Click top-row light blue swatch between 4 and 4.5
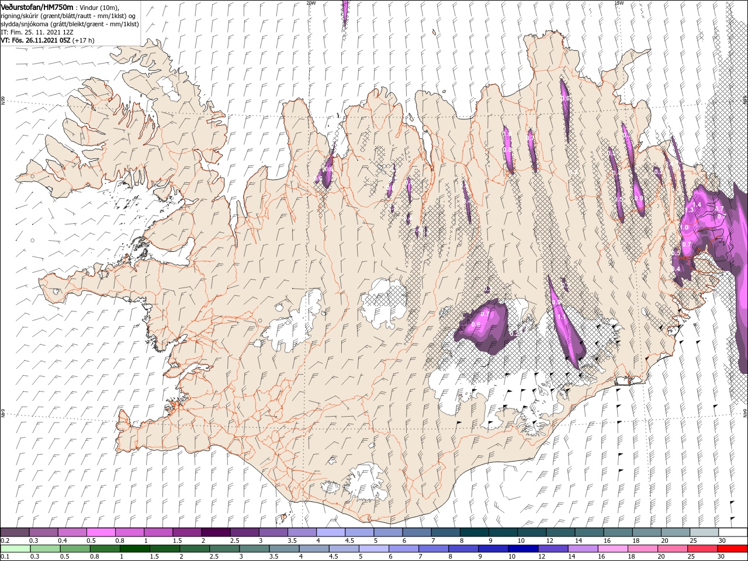 [330, 532]
